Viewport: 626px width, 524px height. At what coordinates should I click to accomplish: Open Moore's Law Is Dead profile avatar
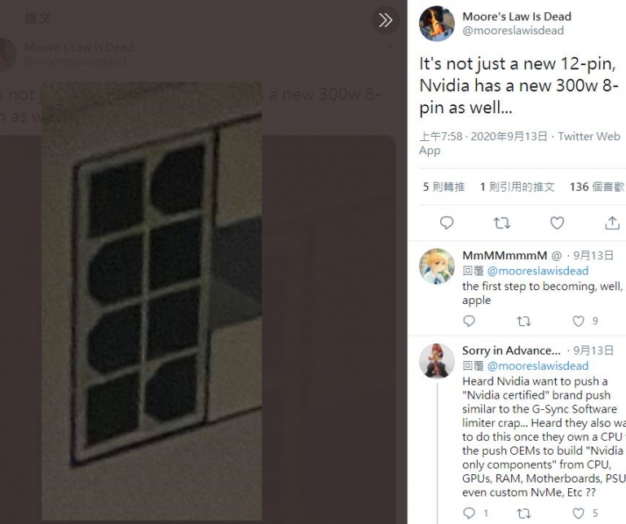pos(437,24)
